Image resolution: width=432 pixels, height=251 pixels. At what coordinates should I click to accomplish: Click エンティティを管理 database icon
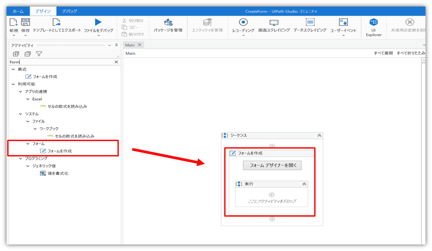pyautogui.click(x=207, y=22)
